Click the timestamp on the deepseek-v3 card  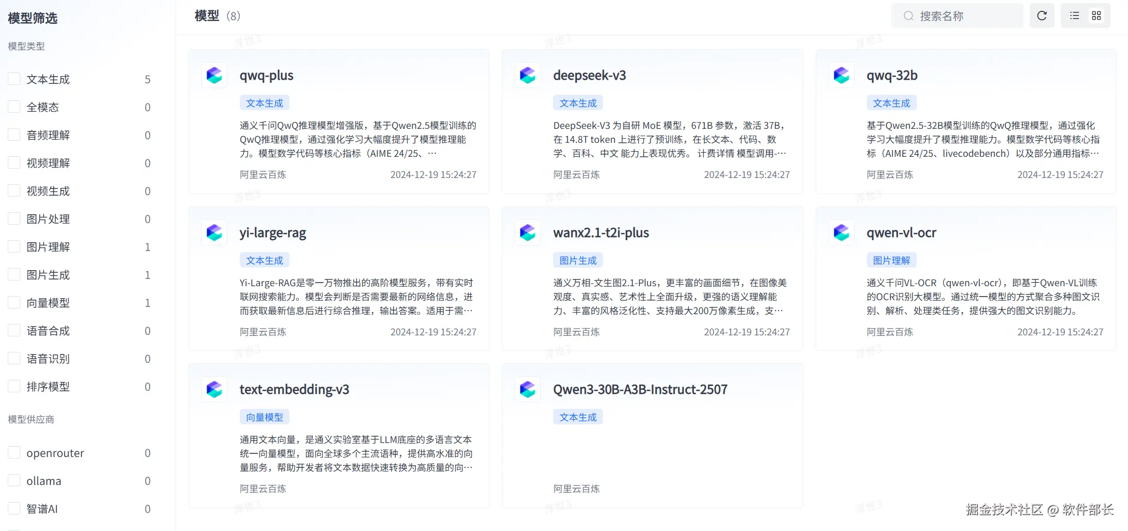tap(747, 175)
